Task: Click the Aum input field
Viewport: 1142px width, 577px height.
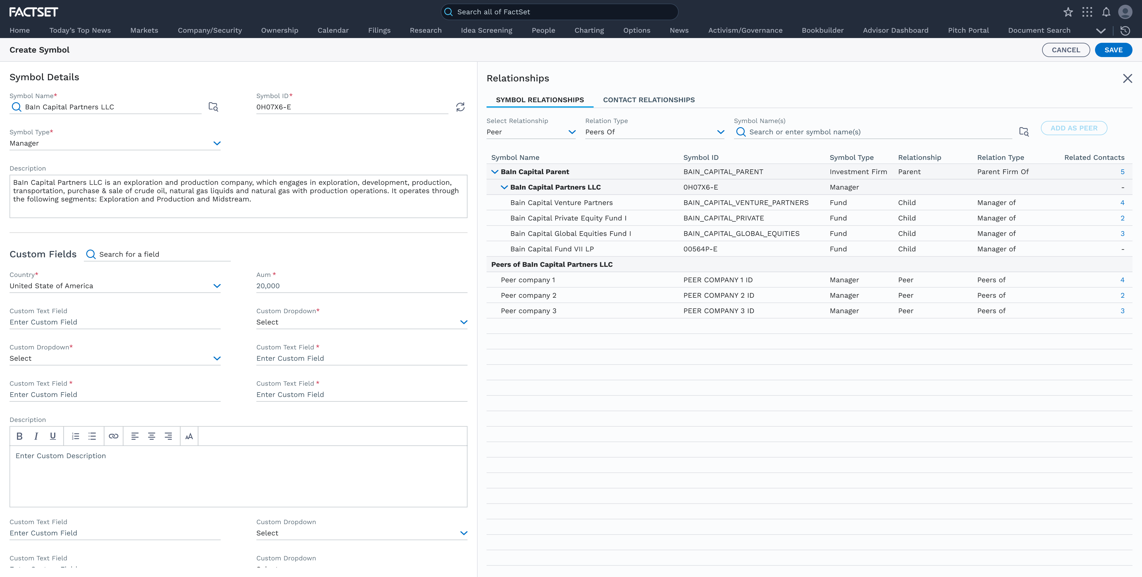Action: (x=362, y=286)
